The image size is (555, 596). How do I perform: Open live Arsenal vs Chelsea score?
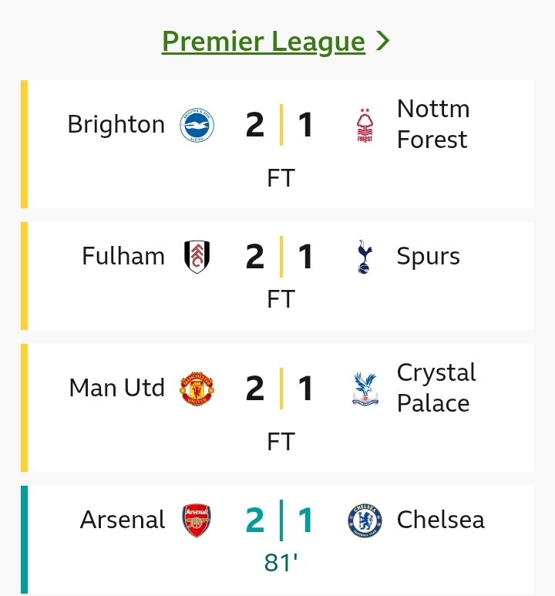[281, 520]
